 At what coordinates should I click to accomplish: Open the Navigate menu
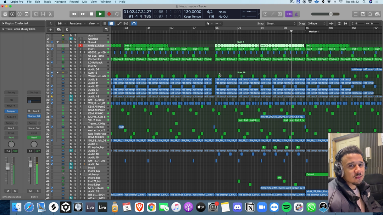tap(60, 2)
